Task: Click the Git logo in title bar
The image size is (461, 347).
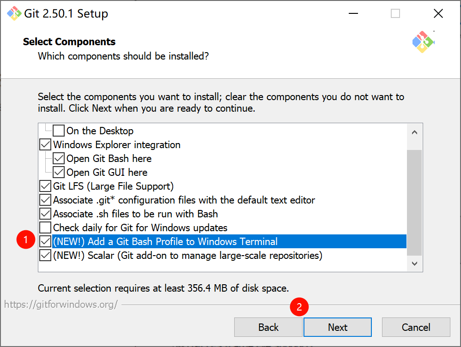Action: point(14,13)
